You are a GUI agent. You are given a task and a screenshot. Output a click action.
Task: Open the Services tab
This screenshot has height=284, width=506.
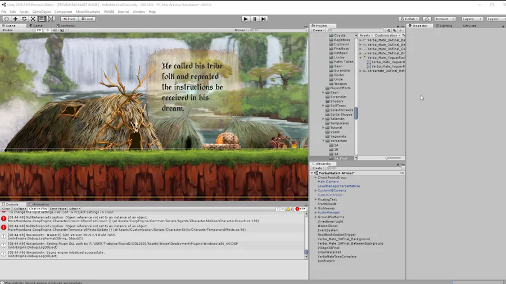coord(469,25)
